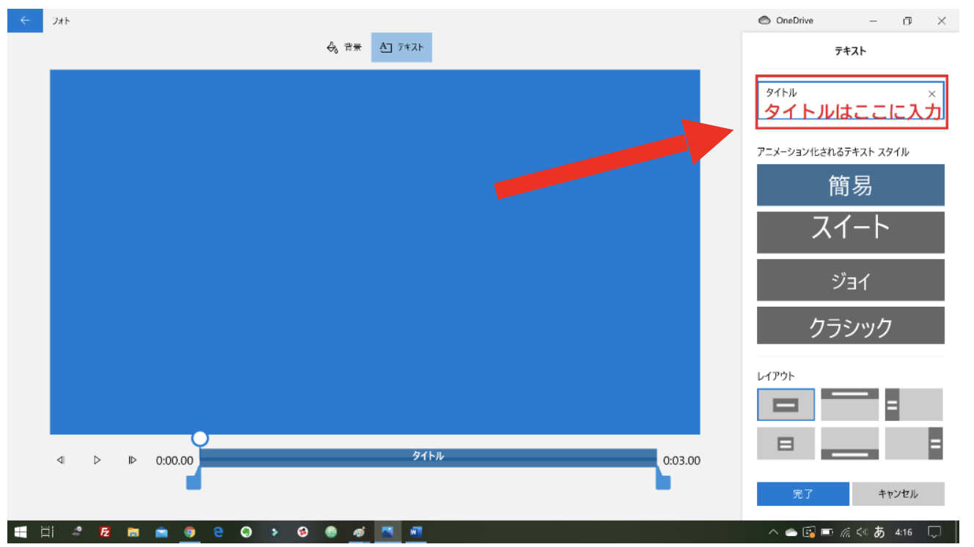Screen dimensions: 974x547
Task: Expand hidden icons in the system tray
Action: click(775, 532)
